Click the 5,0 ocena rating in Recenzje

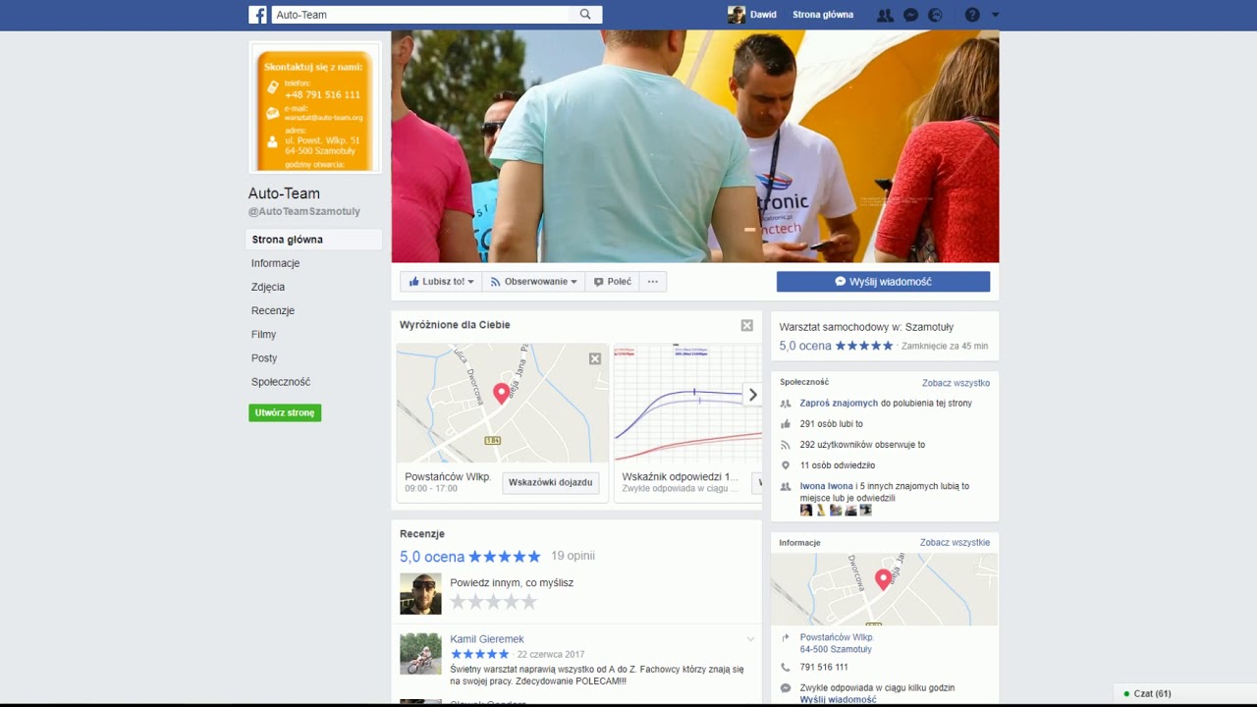432,557
